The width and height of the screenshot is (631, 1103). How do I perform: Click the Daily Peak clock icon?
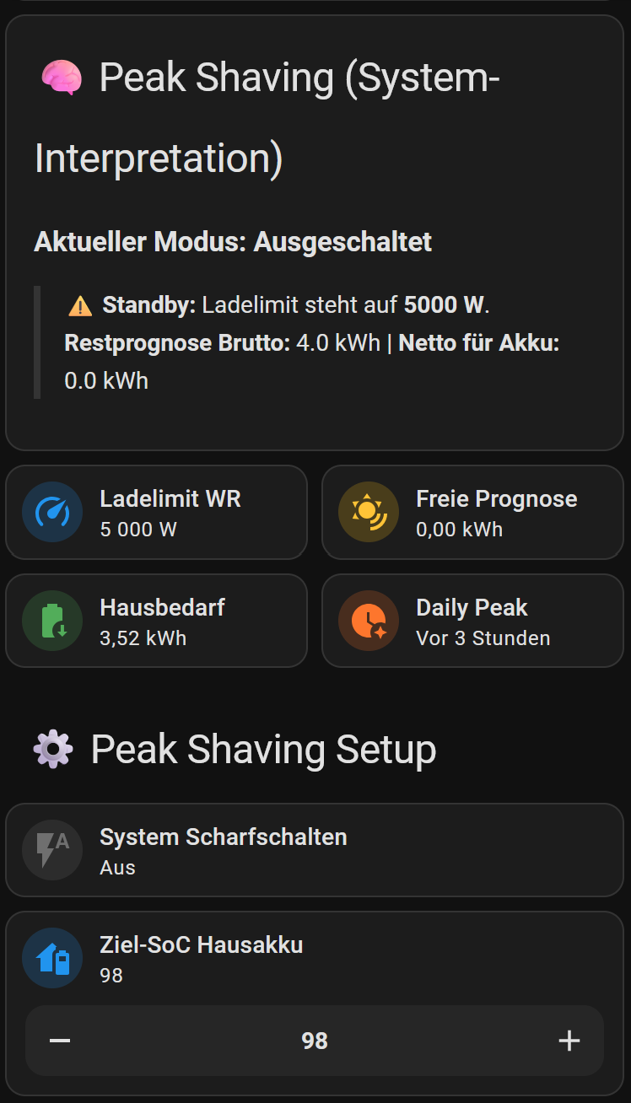pos(369,621)
